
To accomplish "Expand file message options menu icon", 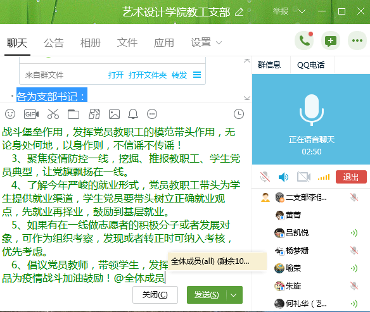I will (x=197, y=75).
